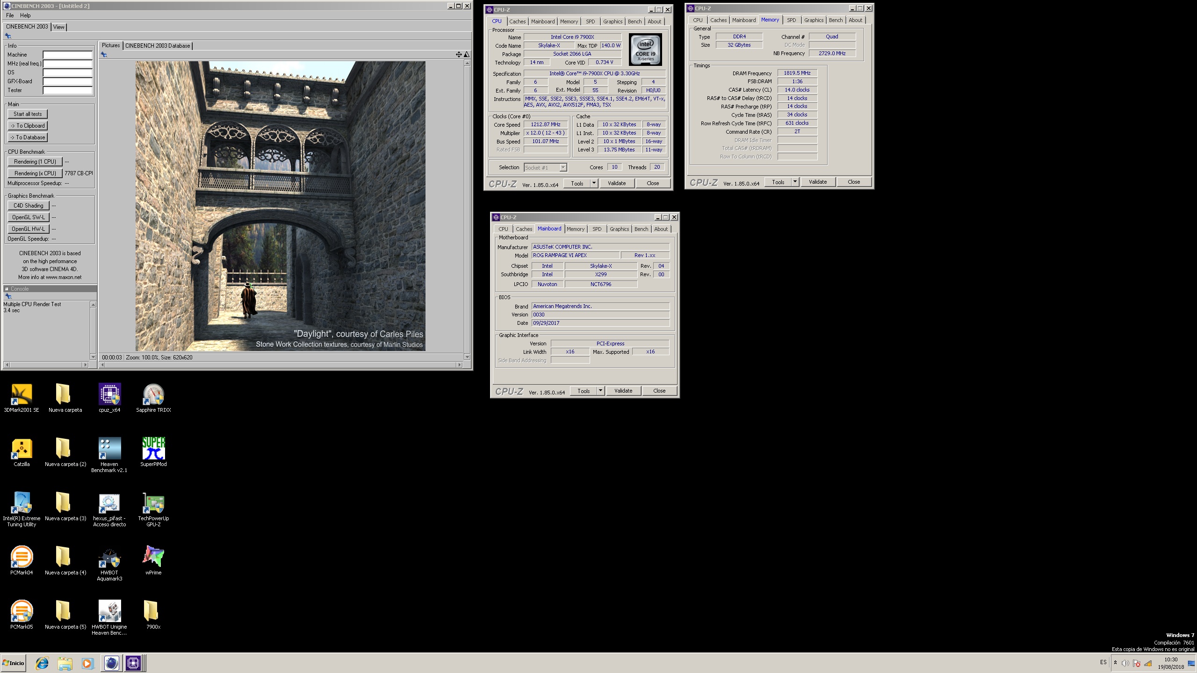Open PCMark04 desktop icon
1197x673 pixels.
(22, 560)
